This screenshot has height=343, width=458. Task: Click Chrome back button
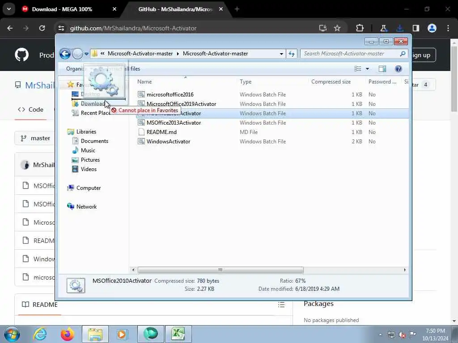(x=10, y=28)
